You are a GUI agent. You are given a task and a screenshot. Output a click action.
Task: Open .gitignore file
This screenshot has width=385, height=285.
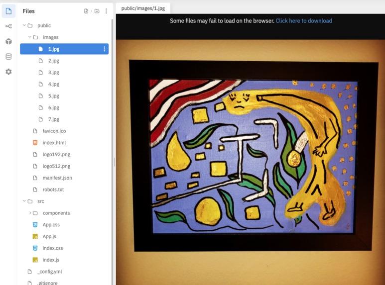[x=47, y=283]
